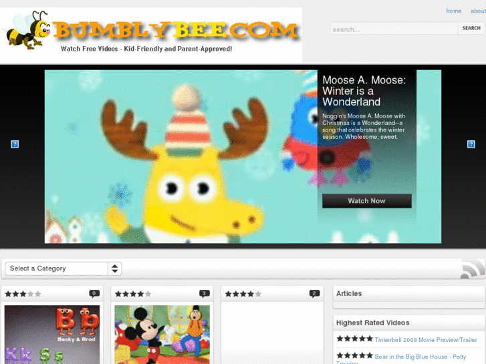Click the five stars beside Tinkerbell link
486x364 pixels.
click(354, 339)
